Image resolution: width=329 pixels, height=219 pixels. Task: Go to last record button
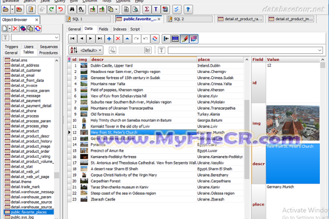click(x=100, y=39)
